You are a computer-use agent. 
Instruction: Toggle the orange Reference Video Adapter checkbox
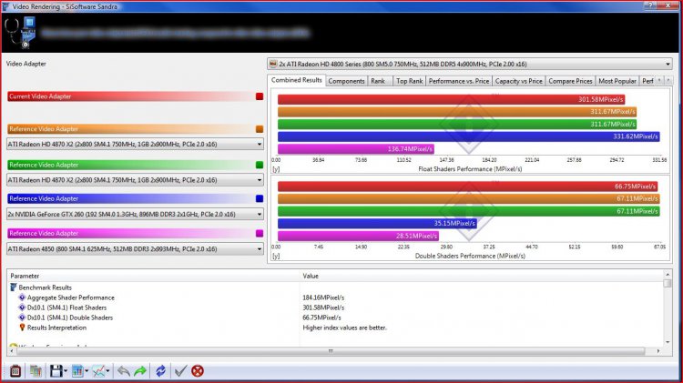260,129
